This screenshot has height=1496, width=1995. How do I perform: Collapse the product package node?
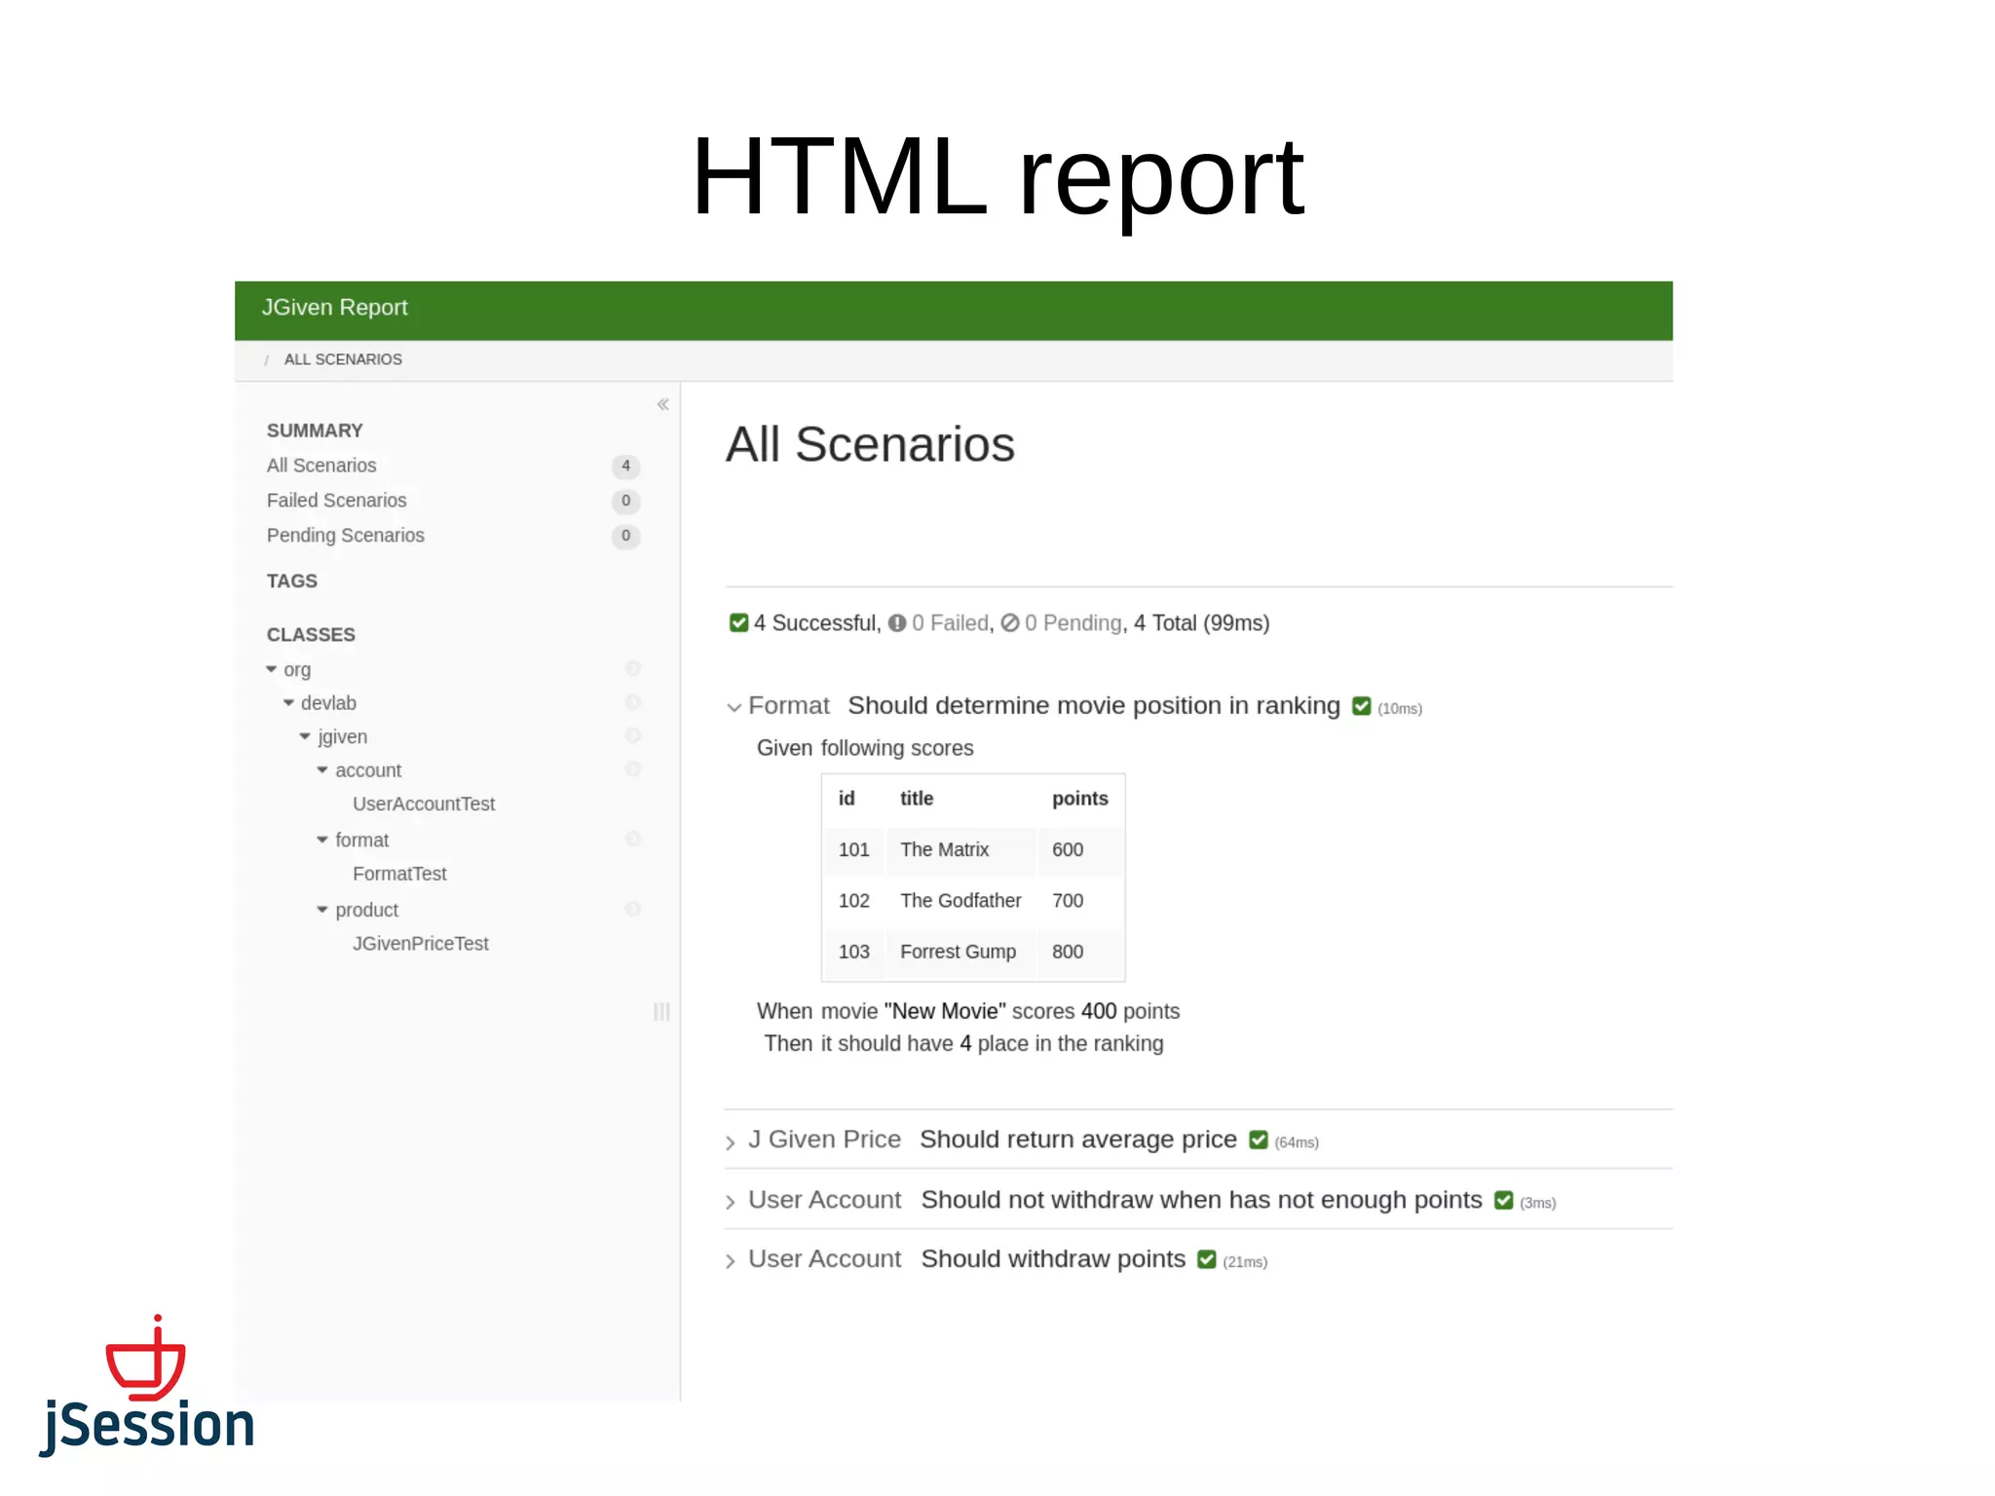tap(322, 909)
